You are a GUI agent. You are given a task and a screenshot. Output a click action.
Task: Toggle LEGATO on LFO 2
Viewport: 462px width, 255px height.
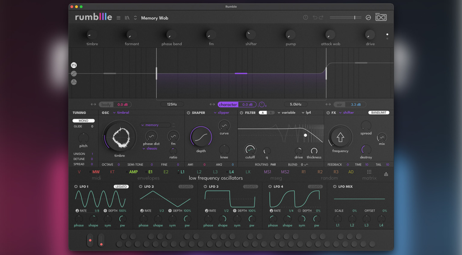[x=185, y=186]
